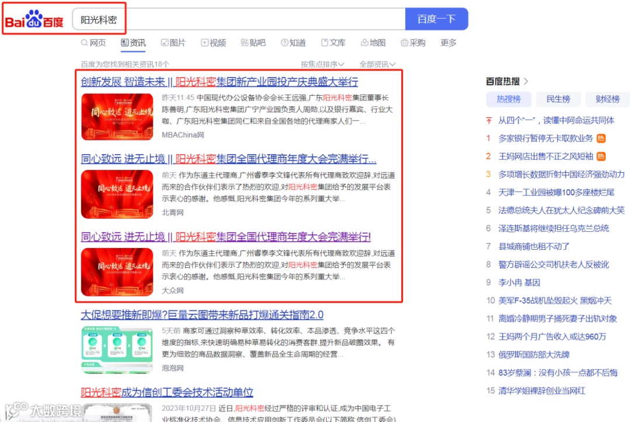The height and width of the screenshot is (422, 630).
Task: Open hot search 多项增长数据折射中国经济强劲动力
Action: [x=561, y=175]
